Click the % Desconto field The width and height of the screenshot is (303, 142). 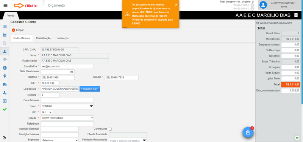(291, 50)
